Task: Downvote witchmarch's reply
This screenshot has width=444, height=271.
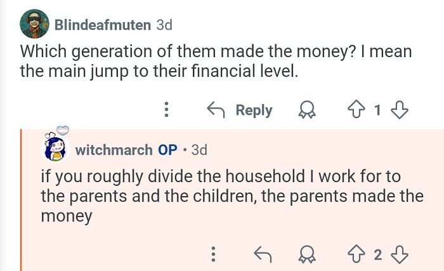Action: (399, 254)
